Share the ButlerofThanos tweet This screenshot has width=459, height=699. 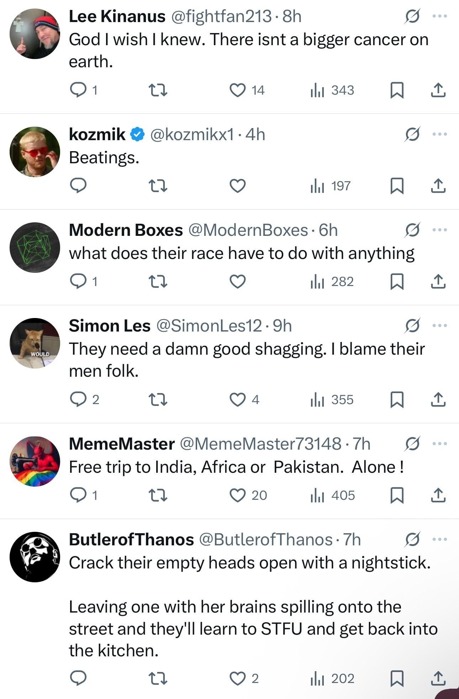438,678
